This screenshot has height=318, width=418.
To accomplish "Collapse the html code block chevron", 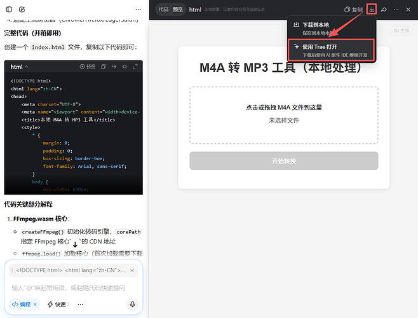I will coord(27,67).
